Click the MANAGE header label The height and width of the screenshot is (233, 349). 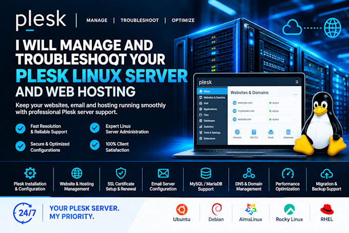(97, 20)
